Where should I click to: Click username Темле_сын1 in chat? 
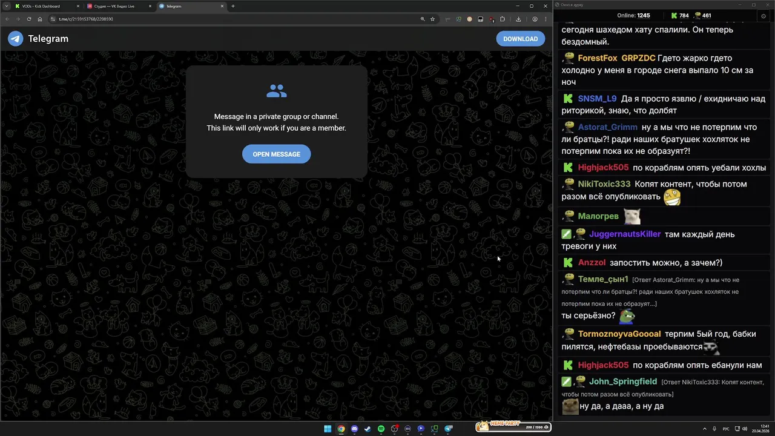603,279
